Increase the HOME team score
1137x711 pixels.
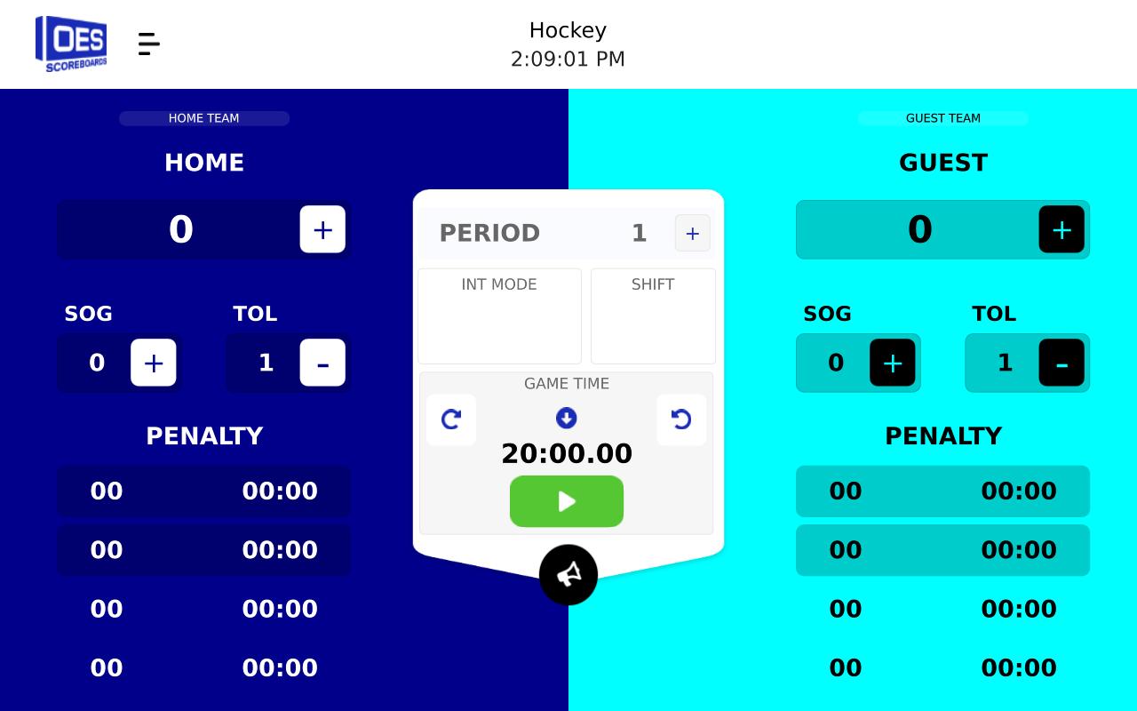tap(322, 229)
